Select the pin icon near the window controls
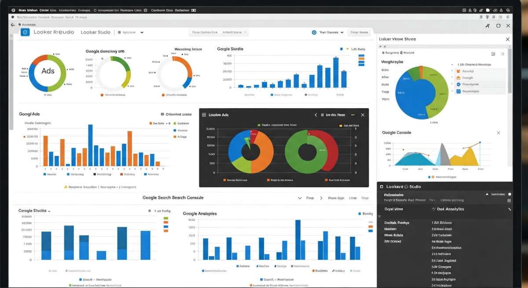Screen dimensions: 528x288 [487, 26]
